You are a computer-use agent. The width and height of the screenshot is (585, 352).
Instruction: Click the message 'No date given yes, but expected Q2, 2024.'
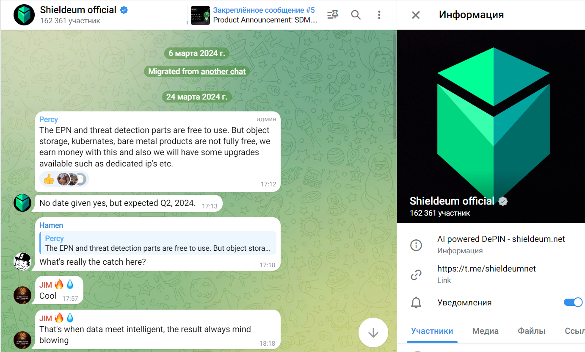click(118, 203)
